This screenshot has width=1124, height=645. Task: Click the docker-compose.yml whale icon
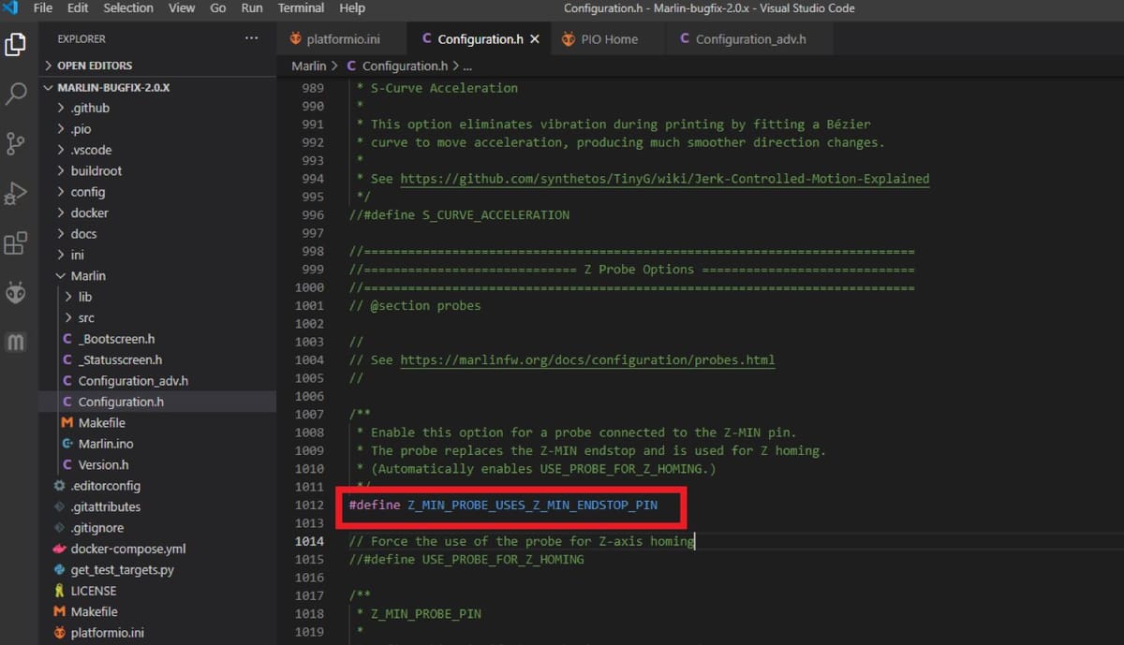tap(60, 549)
